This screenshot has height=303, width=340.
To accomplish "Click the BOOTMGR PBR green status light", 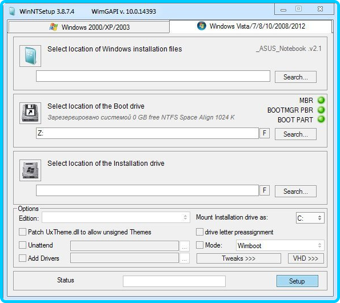I will pyautogui.click(x=321, y=110).
